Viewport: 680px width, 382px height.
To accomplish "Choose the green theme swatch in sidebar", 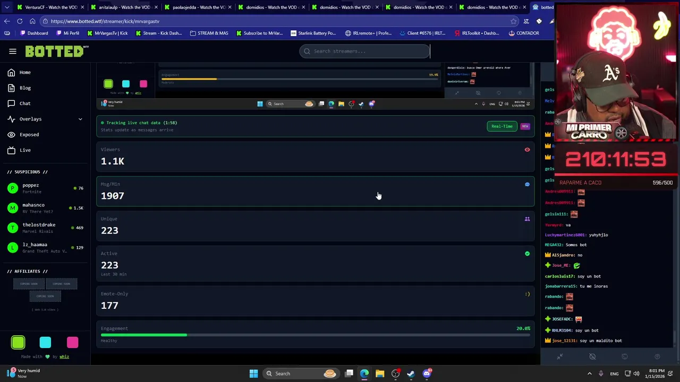I will coord(18,343).
